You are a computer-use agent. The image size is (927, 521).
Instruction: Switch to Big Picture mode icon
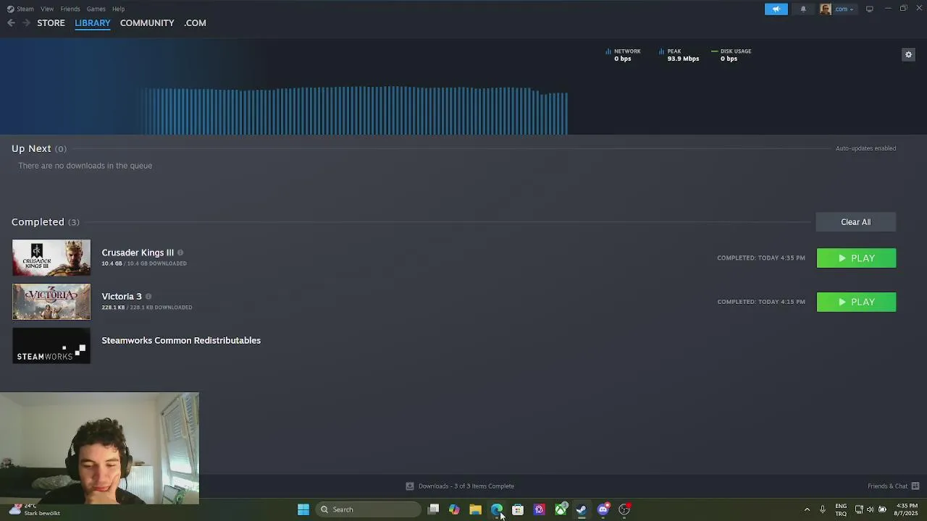(x=869, y=9)
